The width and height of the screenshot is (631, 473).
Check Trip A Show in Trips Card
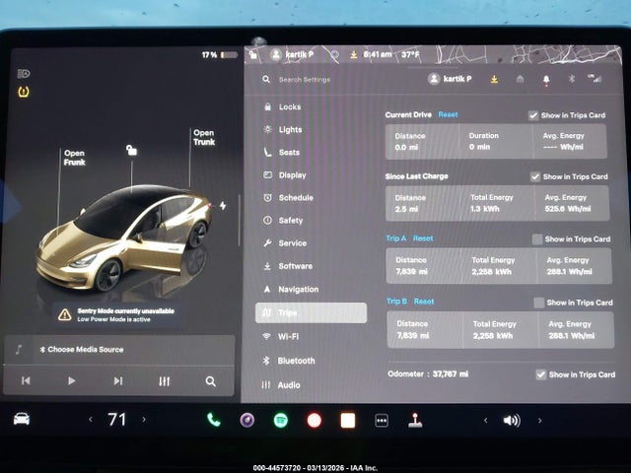tap(536, 239)
